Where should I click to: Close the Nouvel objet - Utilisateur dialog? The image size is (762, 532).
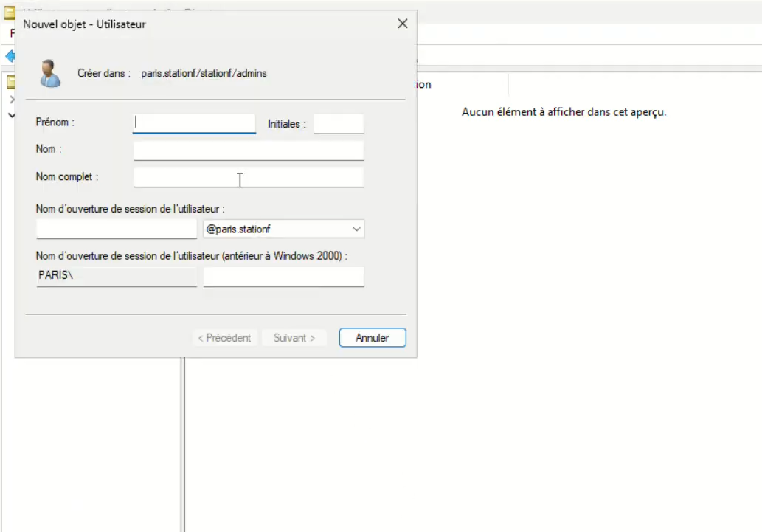(402, 24)
